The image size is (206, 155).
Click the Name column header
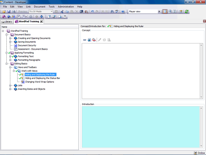click(x=40, y=27)
